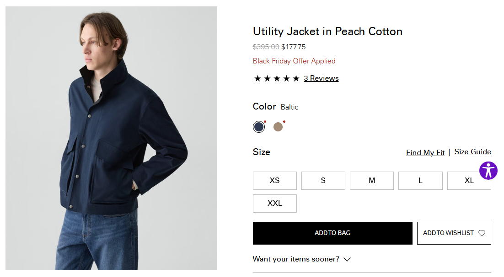This screenshot has width=504, height=277.
Task: Open the 3 Reviews link
Action: (x=321, y=78)
